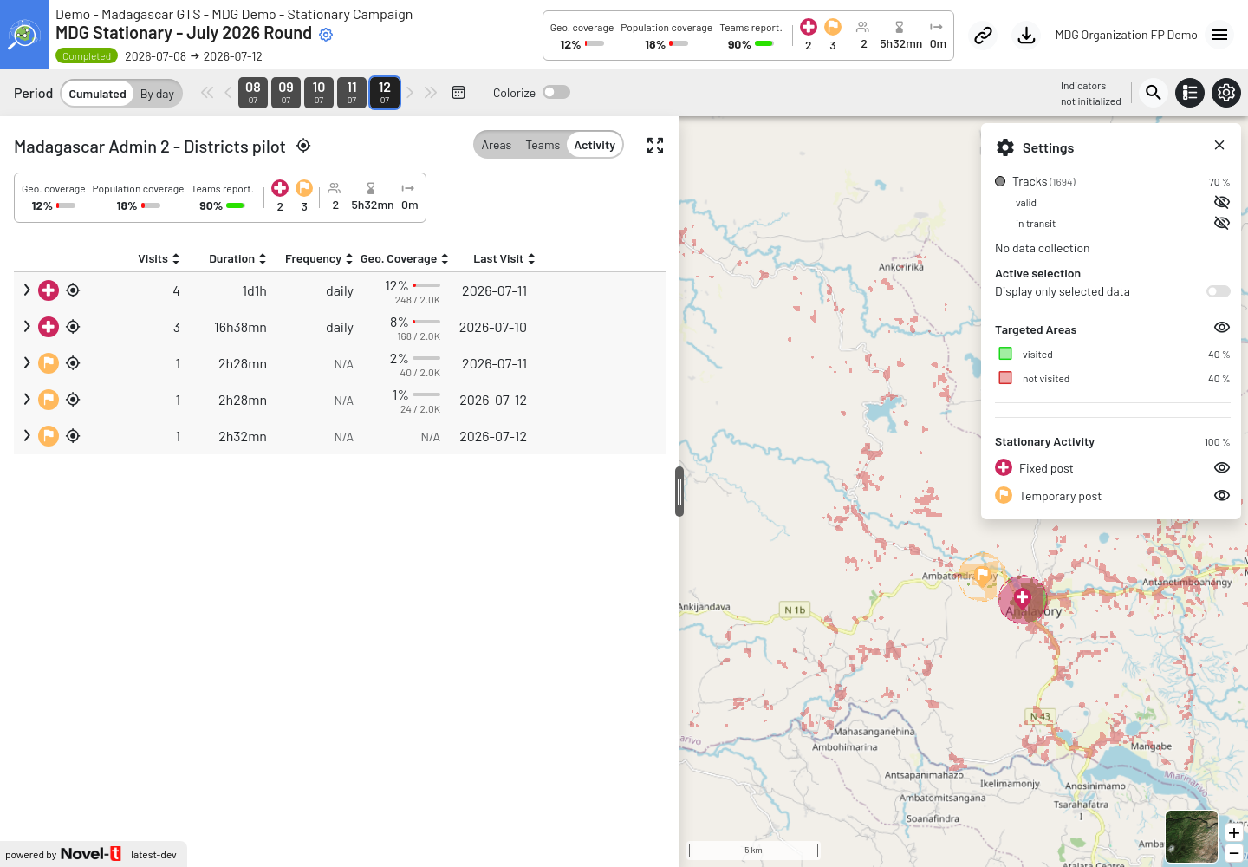
Task: Expand the 2h28mn row dated 2026-07-11
Action: (27, 363)
